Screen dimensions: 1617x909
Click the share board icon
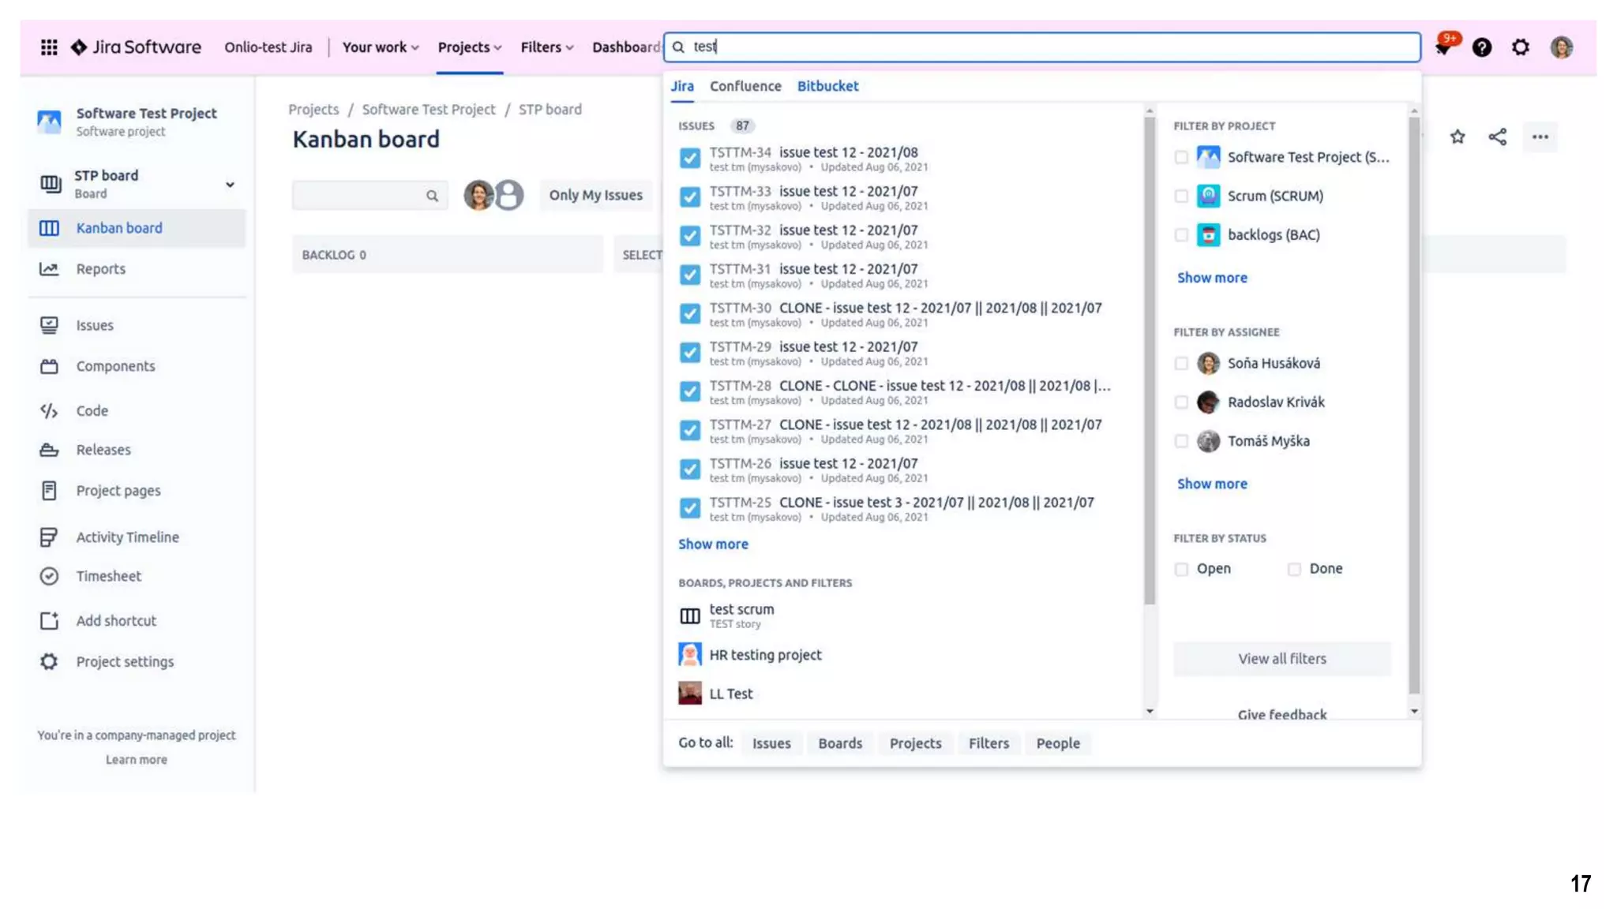click(x=1497, y=137)
